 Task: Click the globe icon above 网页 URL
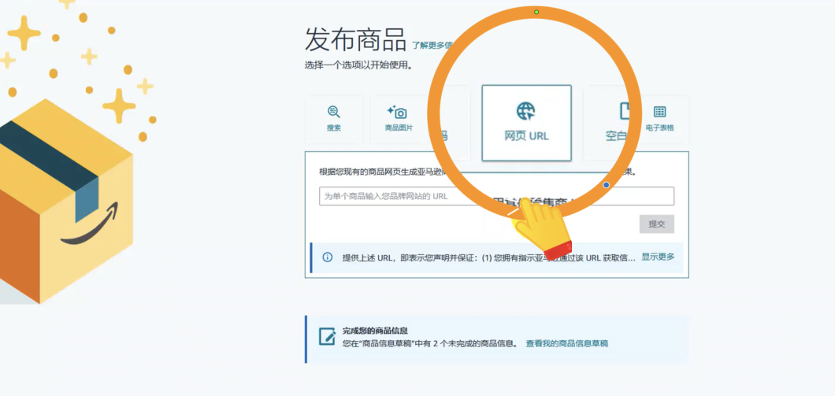(525, 111)
